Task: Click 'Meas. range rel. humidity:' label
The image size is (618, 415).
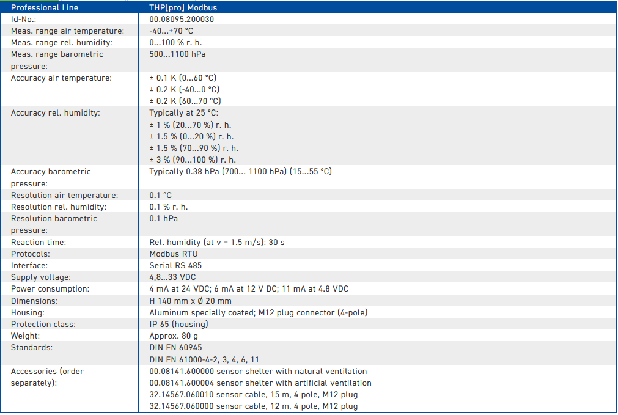Action: point(62,43)
